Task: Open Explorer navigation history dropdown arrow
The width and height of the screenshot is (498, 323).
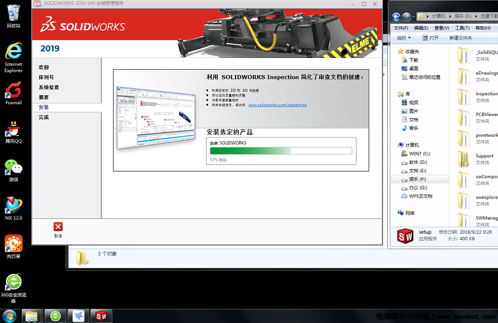Action: 414,17
